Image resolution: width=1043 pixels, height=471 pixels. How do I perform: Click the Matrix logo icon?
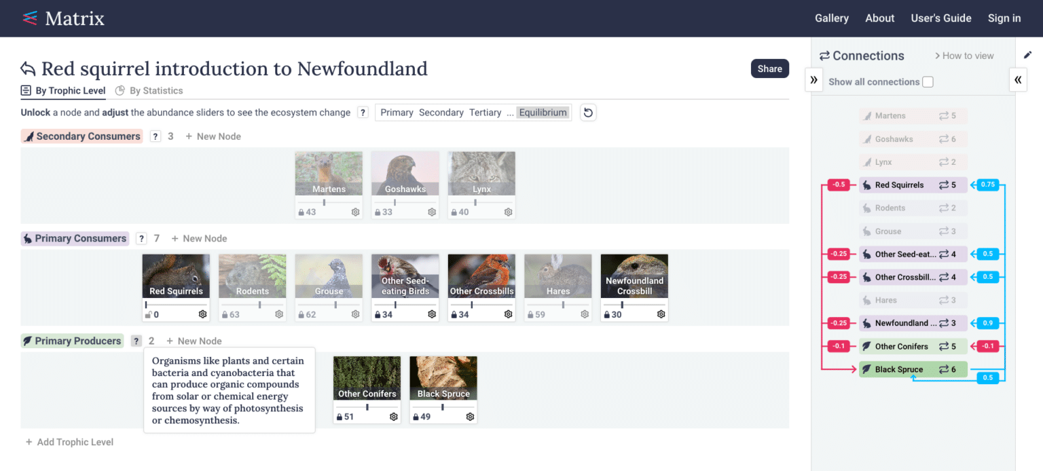29,18
